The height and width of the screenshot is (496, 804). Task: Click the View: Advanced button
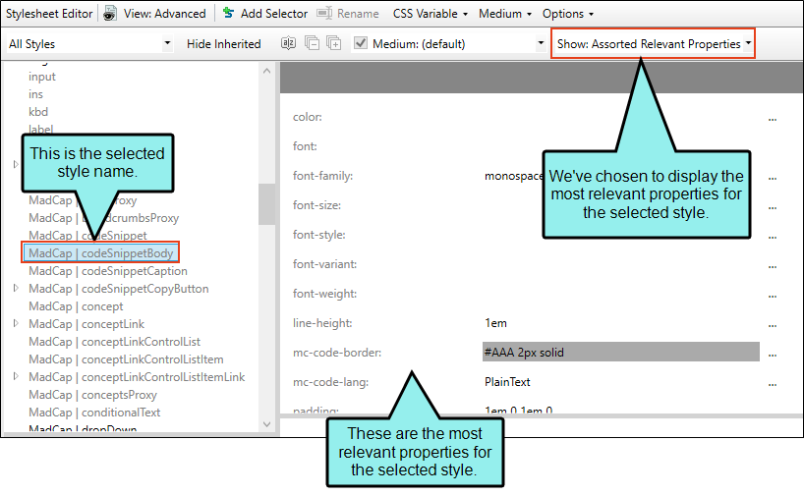pyautogui.click(x=154, y=14)
